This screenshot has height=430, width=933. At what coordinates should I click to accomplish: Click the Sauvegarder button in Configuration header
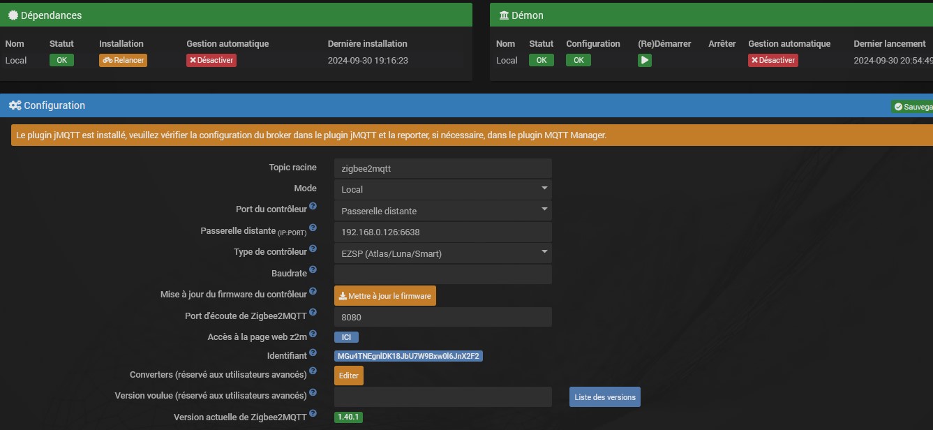coord(911,107)
